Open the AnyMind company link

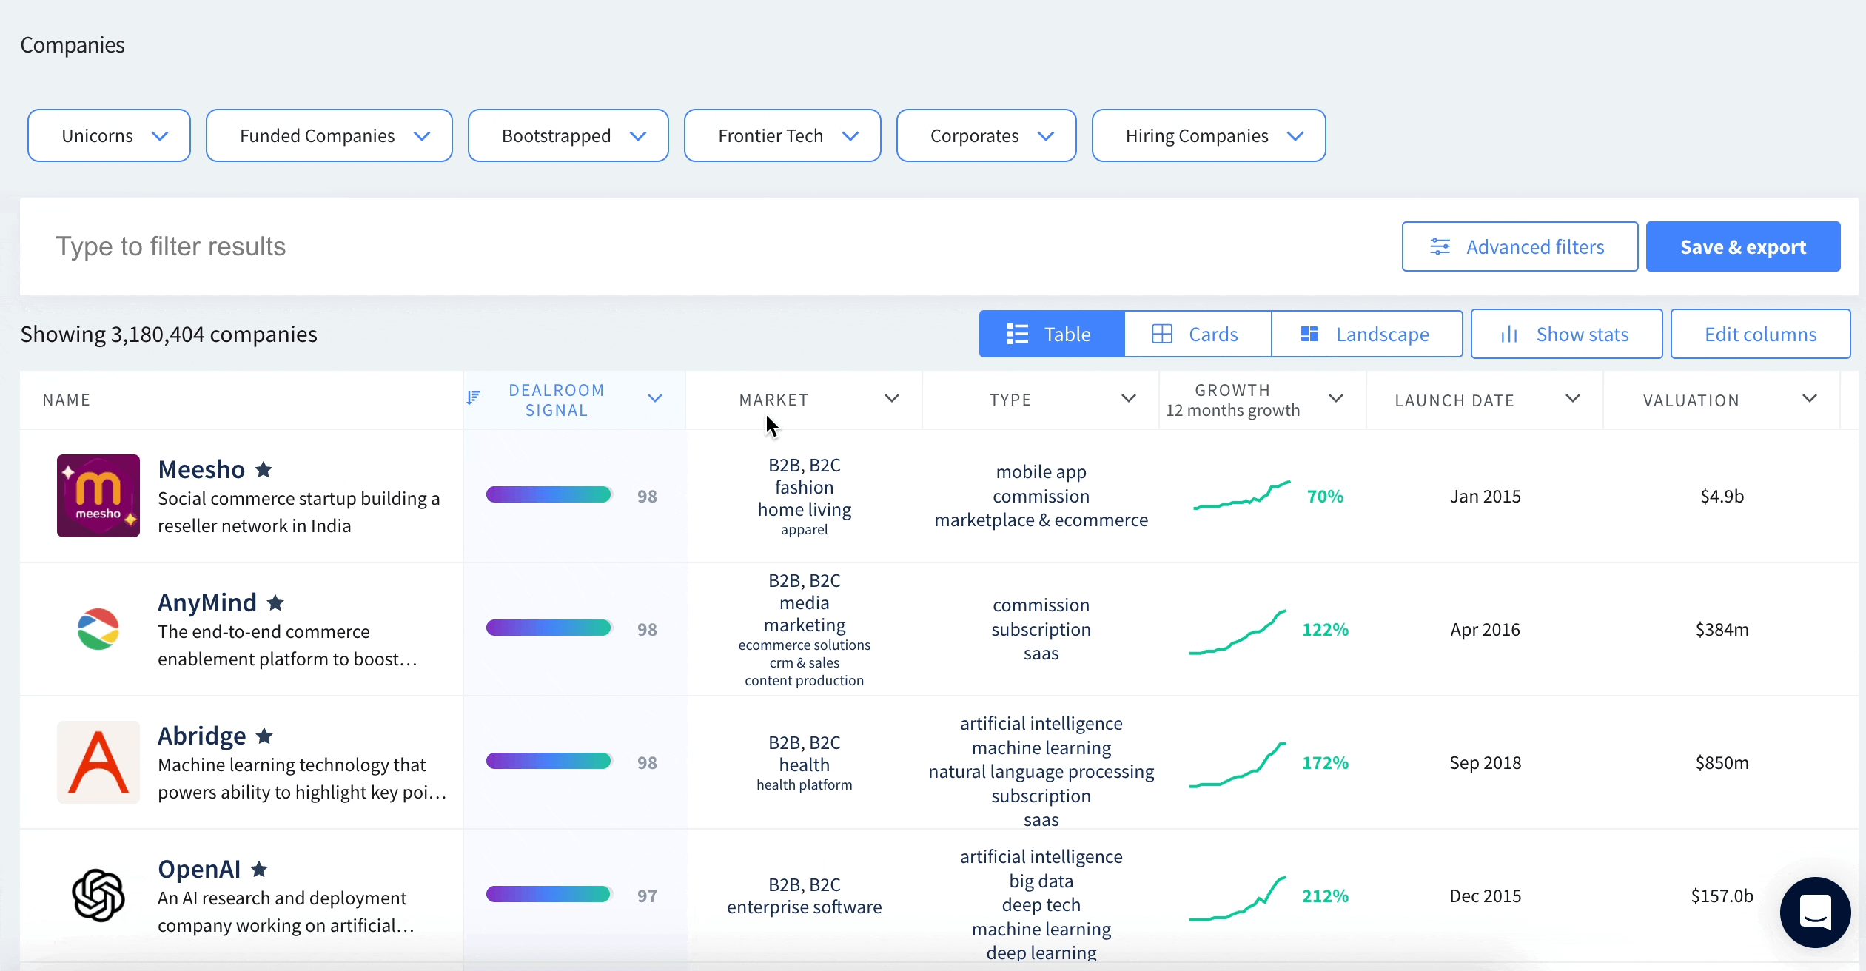tap(207, 602)
